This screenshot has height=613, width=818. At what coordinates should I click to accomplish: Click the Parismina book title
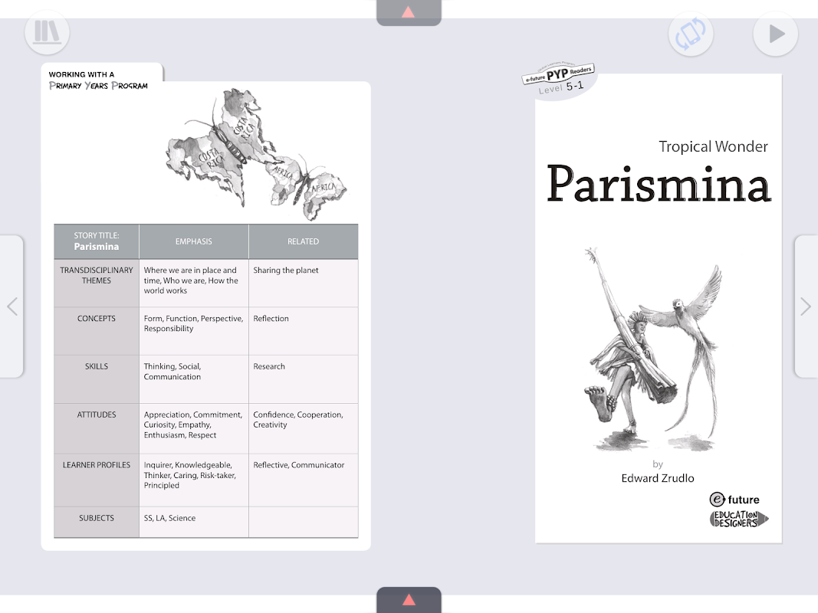pyautogui.click(x=659, y=183)
